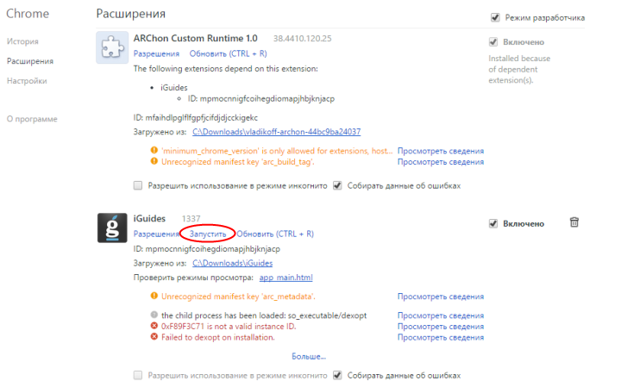View details for invalid instance ID error

coord(441,327)
